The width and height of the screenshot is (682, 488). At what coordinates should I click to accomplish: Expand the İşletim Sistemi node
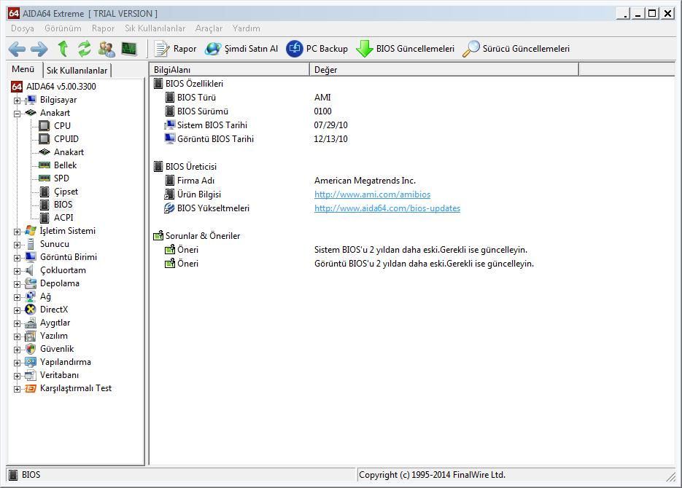(x=17, y=232)
